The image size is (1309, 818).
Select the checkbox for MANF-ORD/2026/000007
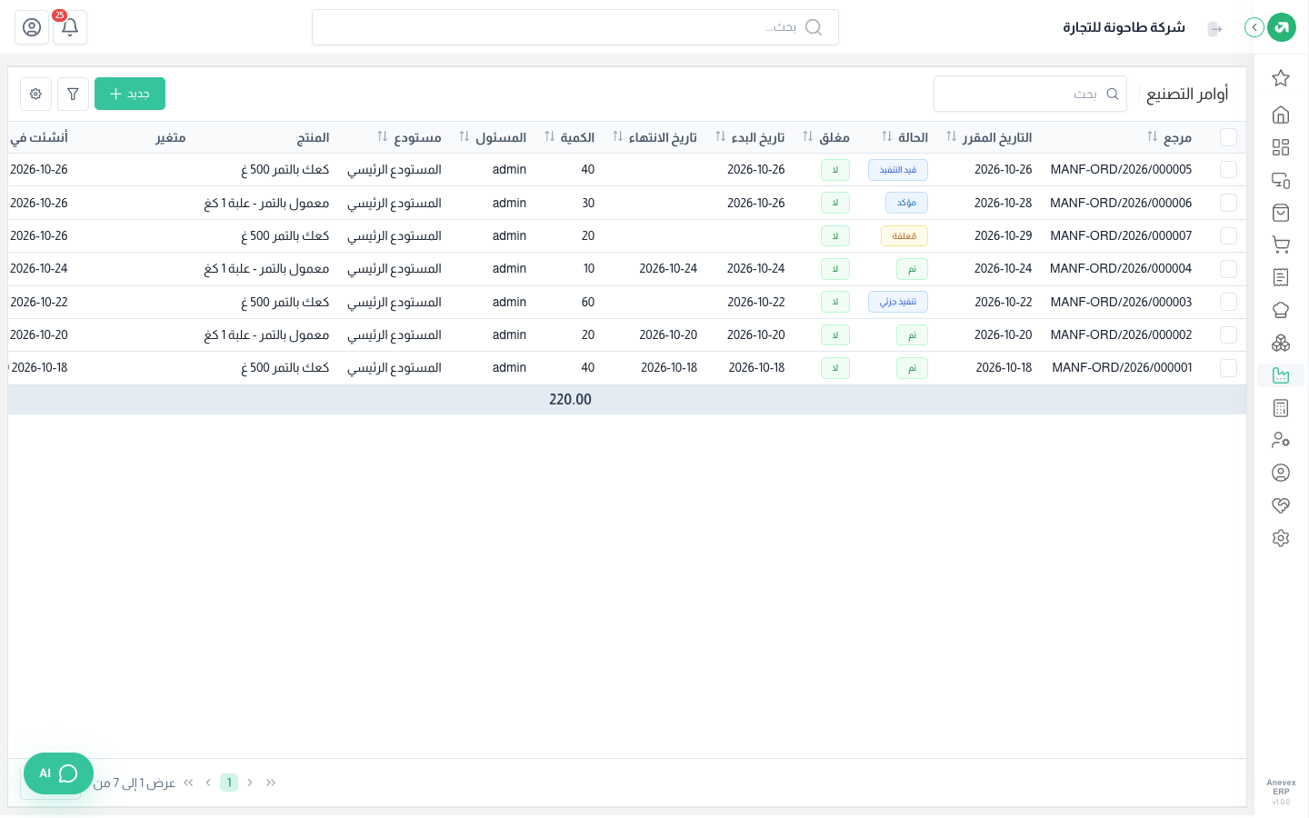pos(1228,235)
